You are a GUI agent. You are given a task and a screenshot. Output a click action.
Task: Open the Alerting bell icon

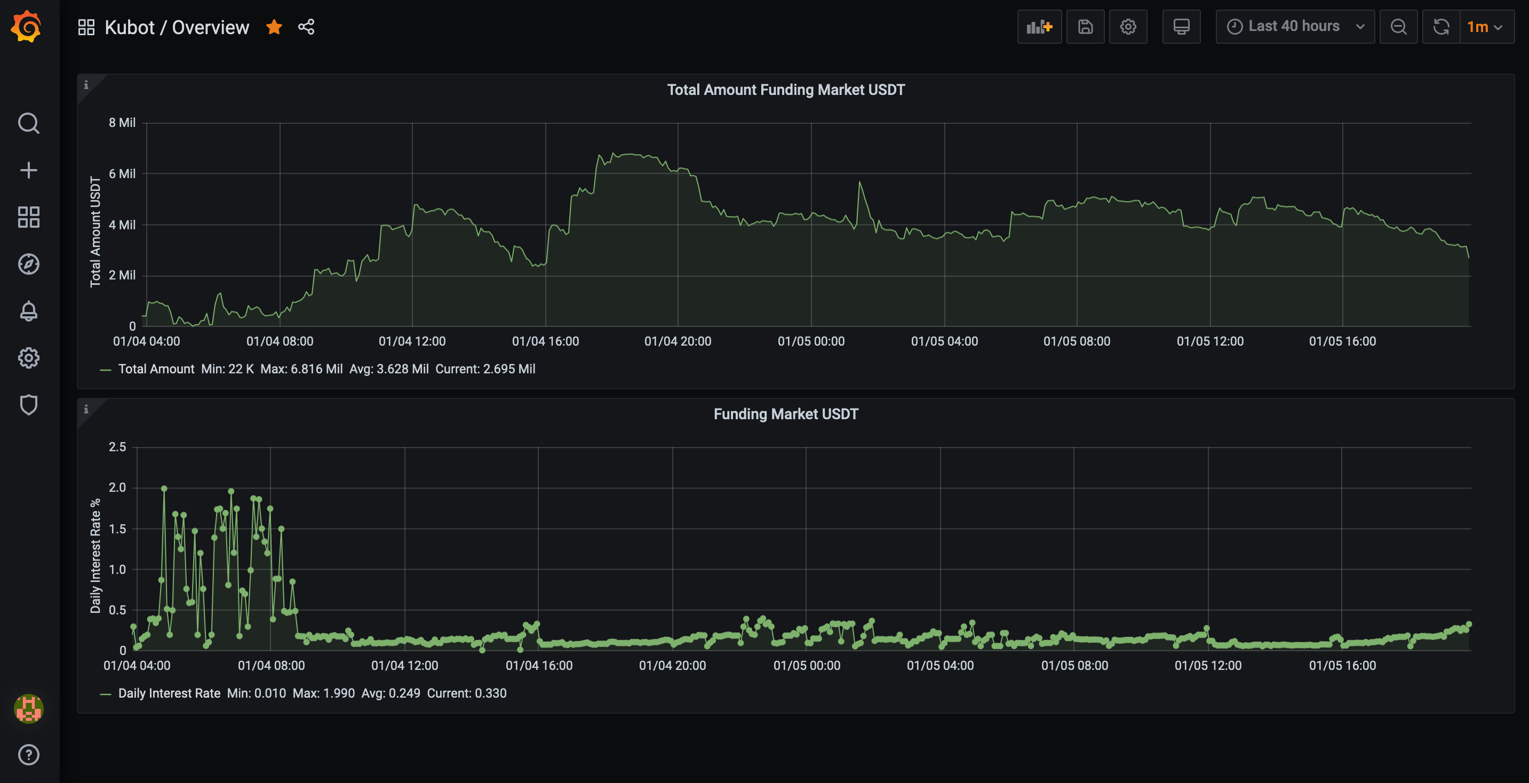28,311
